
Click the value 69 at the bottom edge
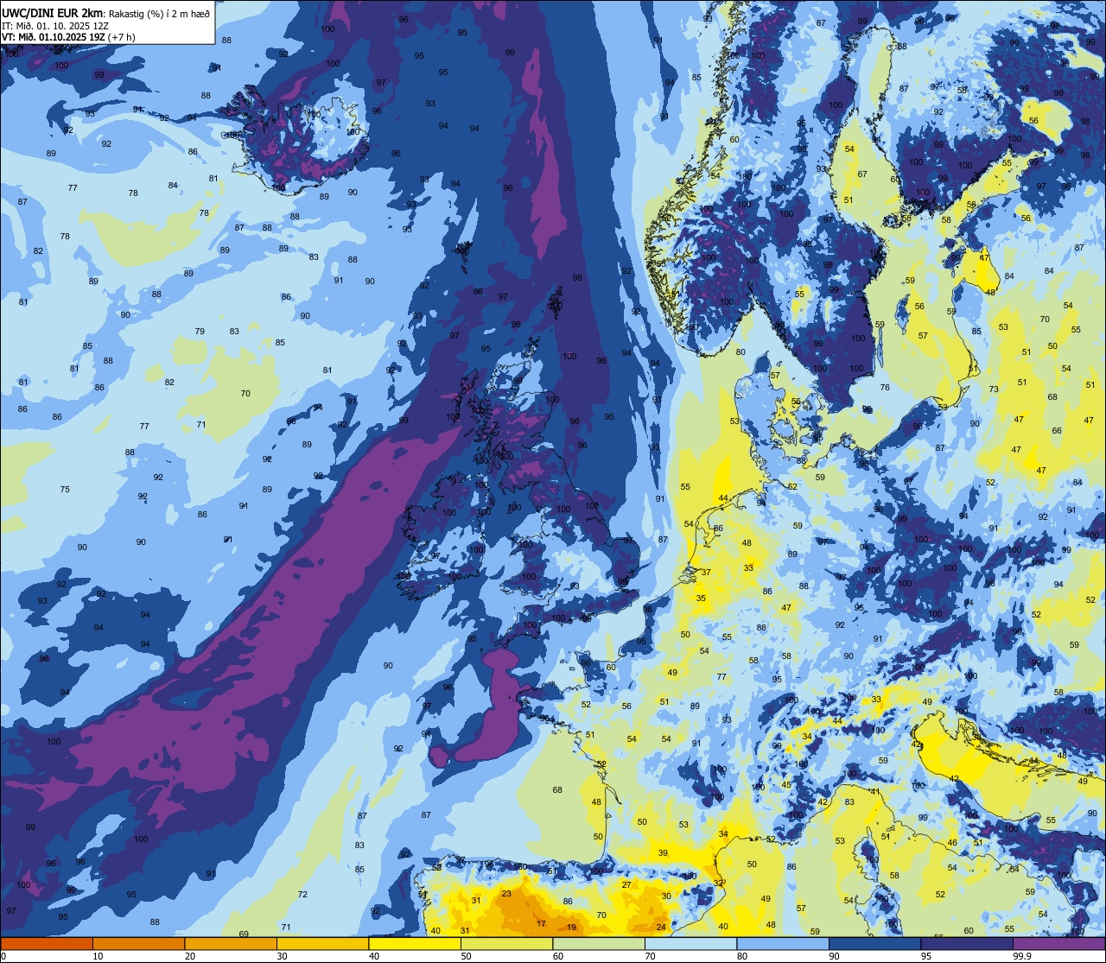[x=244, y=934]
